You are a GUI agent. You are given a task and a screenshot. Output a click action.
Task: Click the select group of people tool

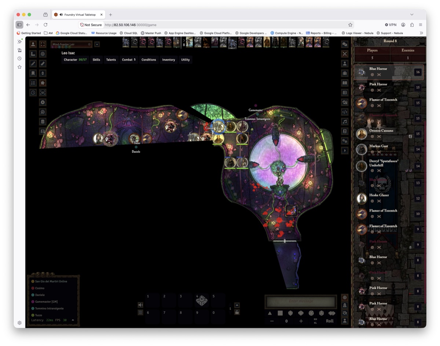coord(43,93)
